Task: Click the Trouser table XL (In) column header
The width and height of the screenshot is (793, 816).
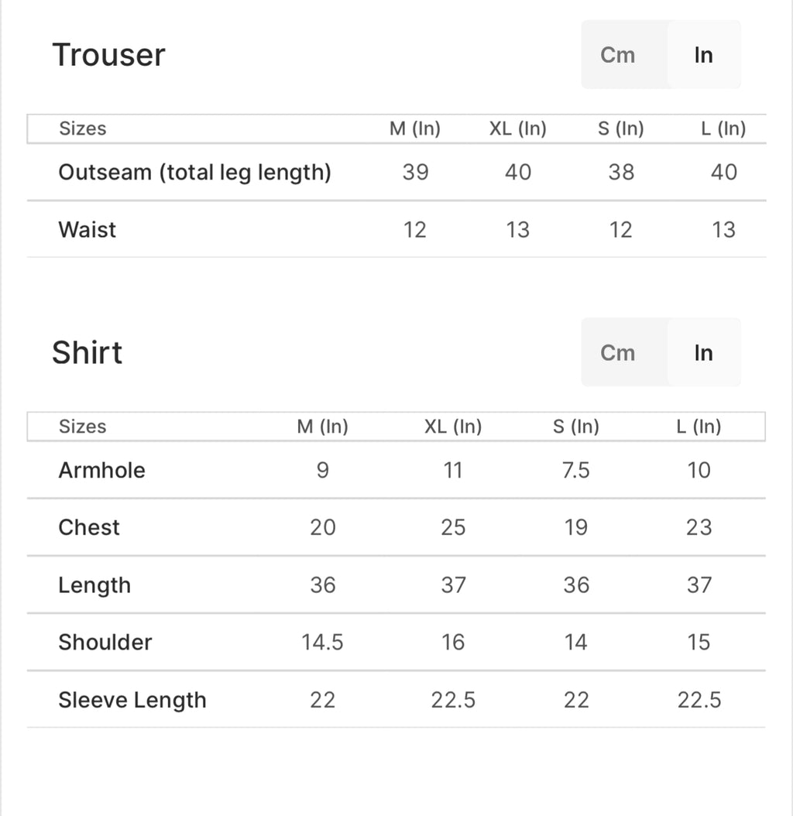Action: pos(517,129)
